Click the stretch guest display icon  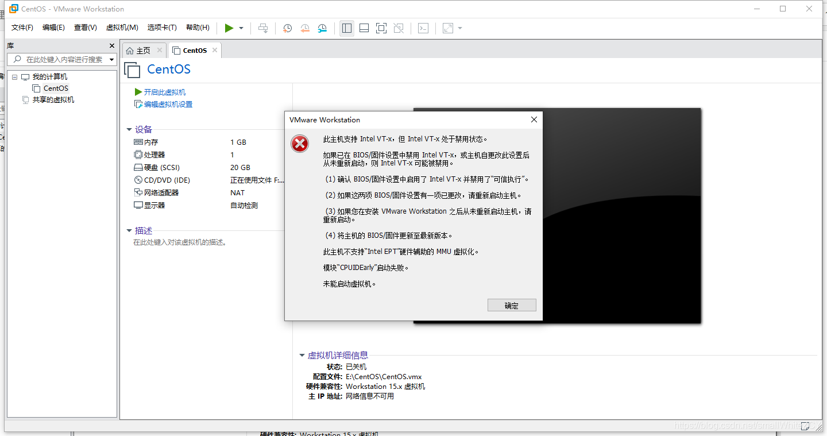[448, 28]
